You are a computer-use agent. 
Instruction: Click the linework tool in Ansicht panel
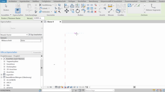(x=105, y=8)
